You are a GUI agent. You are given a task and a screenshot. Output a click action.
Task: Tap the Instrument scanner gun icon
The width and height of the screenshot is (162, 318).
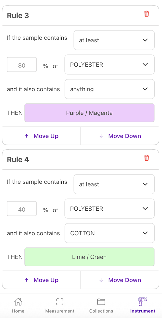tap(142, 301)
